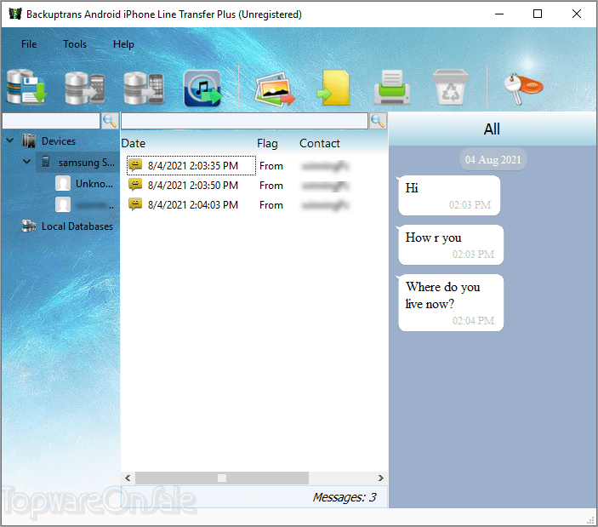Click the message list search magnifier icon

coord(378,121)
